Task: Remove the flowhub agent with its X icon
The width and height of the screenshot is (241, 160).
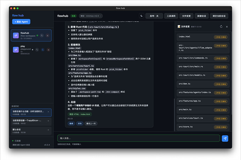Action: click(48, 35)
